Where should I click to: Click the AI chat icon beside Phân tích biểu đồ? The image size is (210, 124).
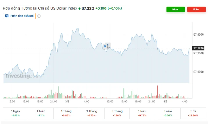click(7, 16)
